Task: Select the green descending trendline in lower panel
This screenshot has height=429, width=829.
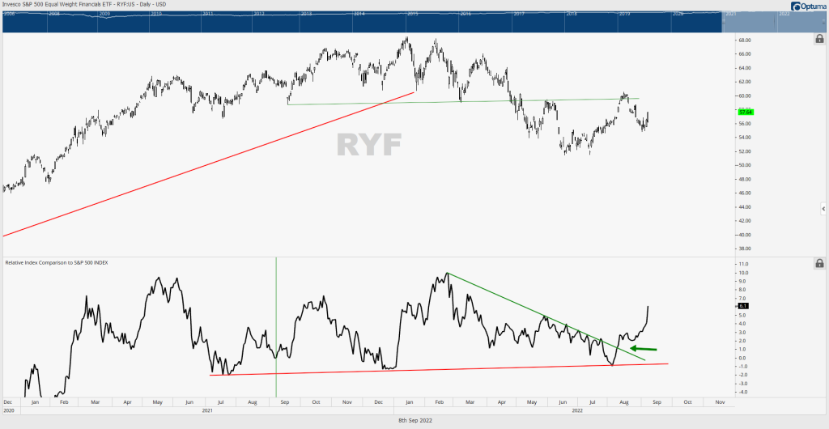Action: (x=546, y=316)
